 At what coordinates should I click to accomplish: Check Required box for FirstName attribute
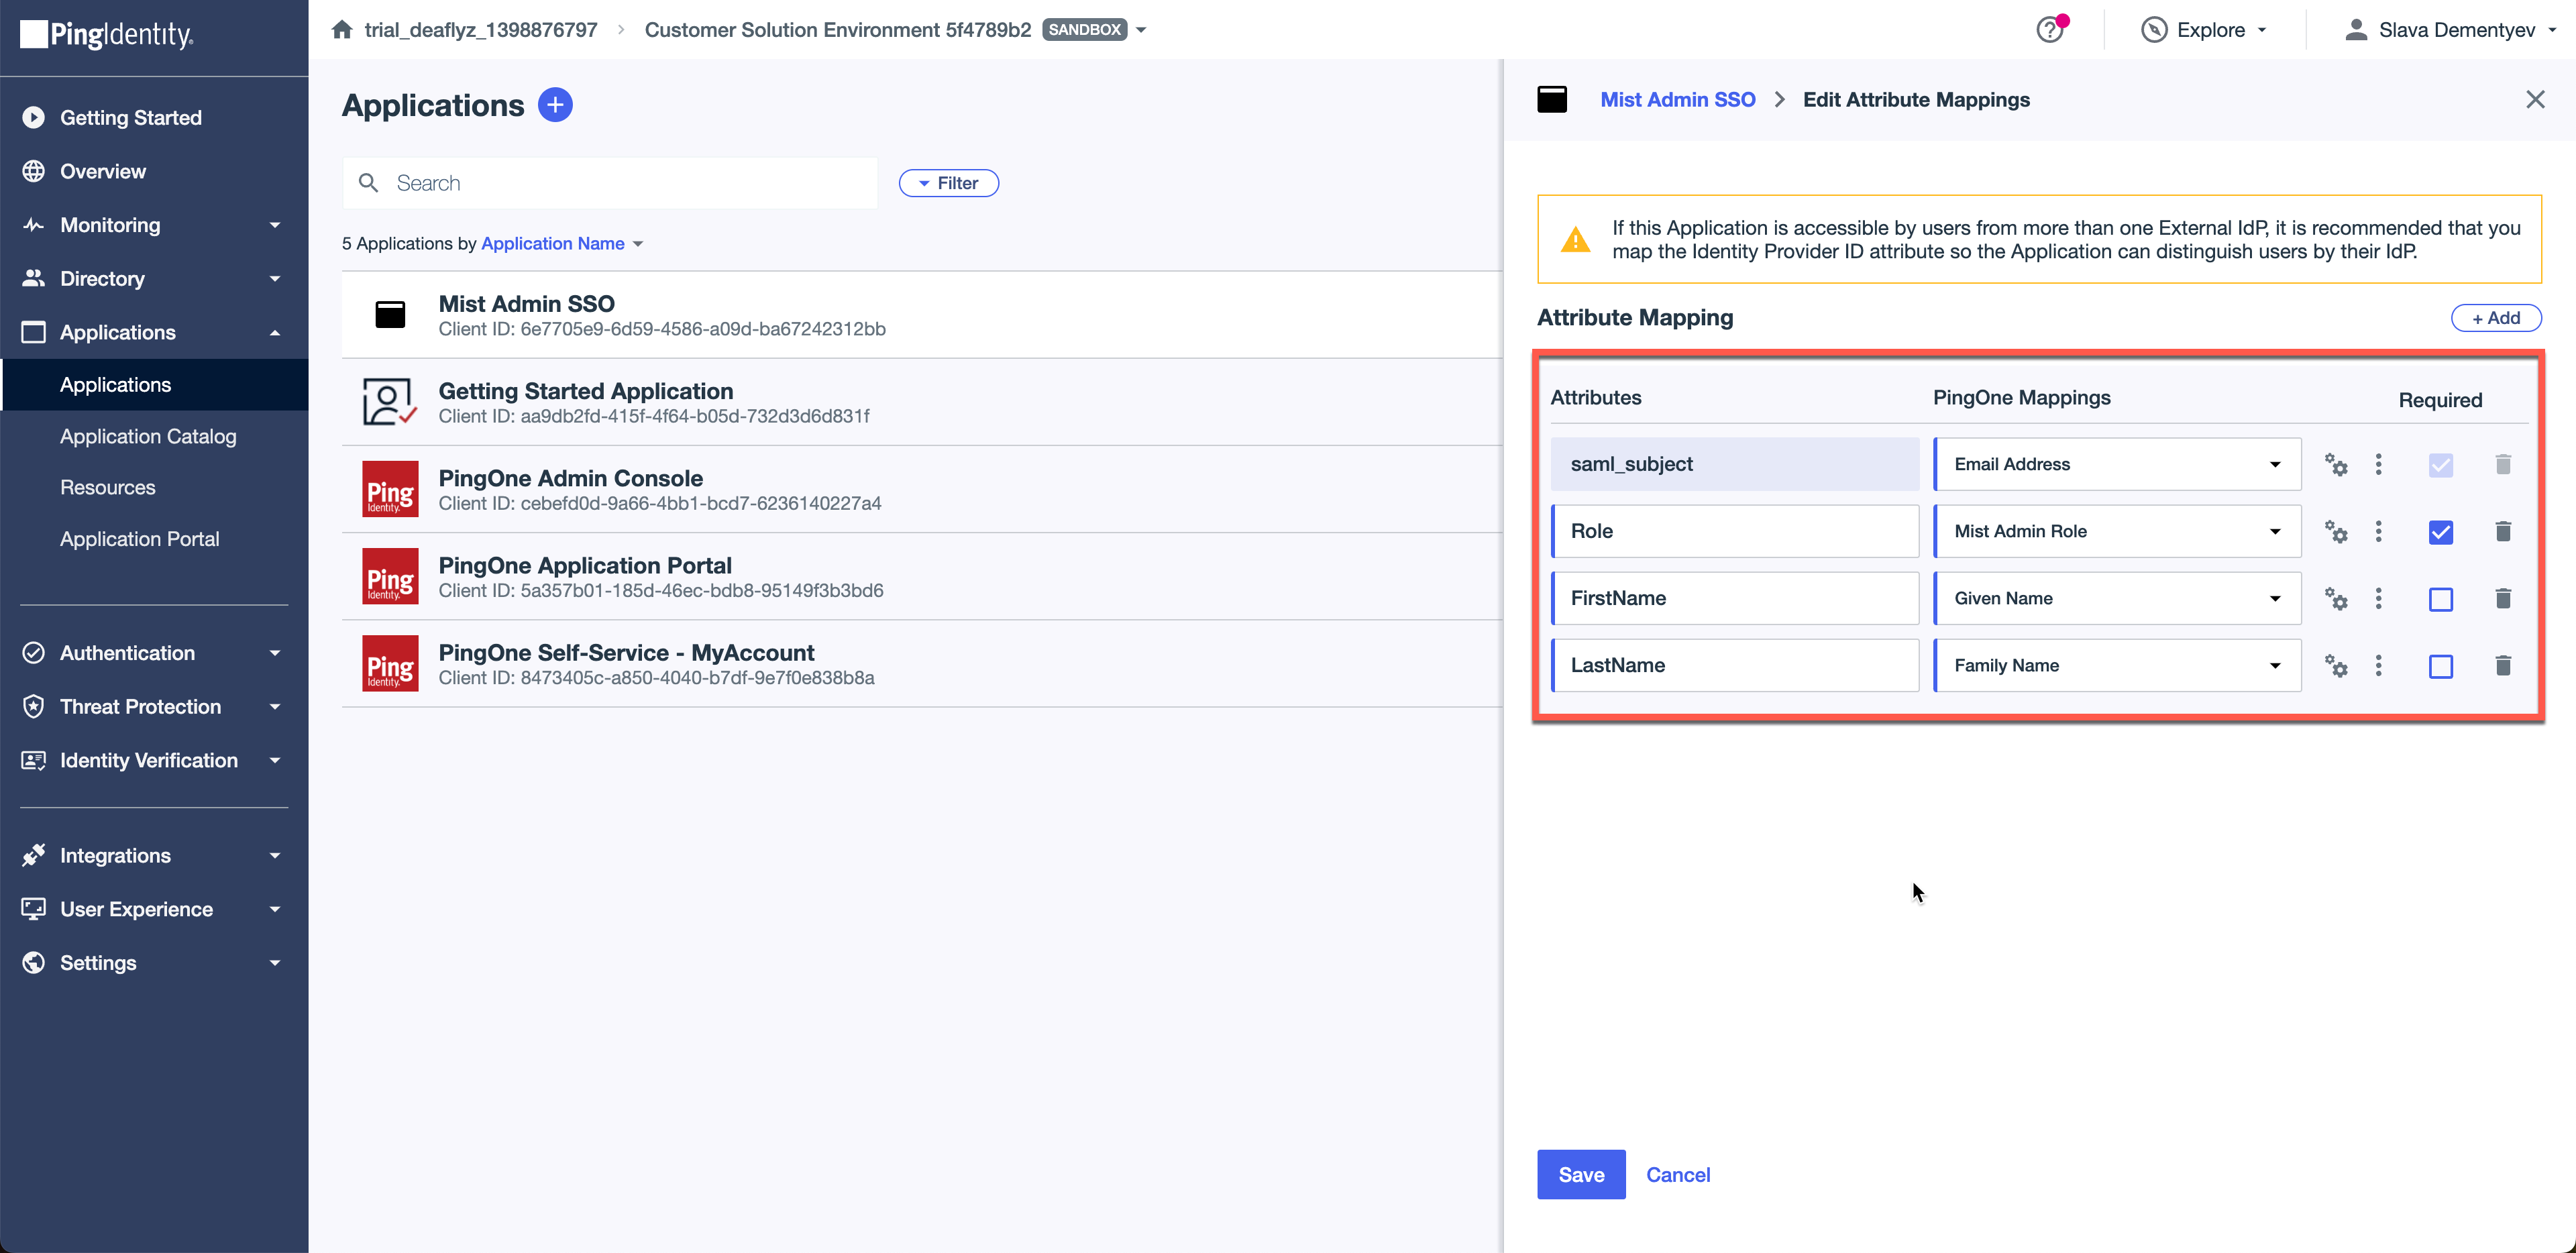[2440, 599]
